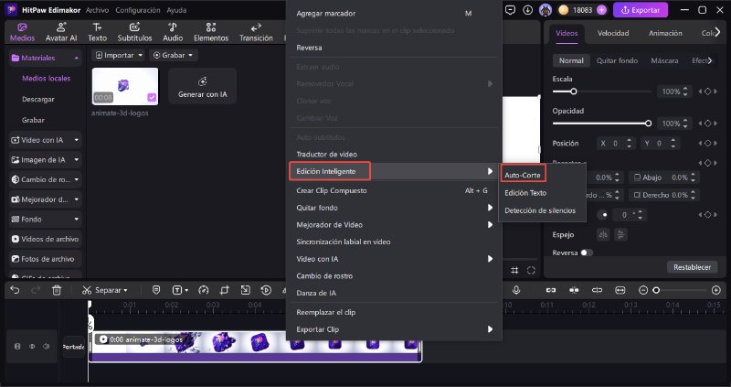Select the crop tool icon above the timeline

point(225,290)
